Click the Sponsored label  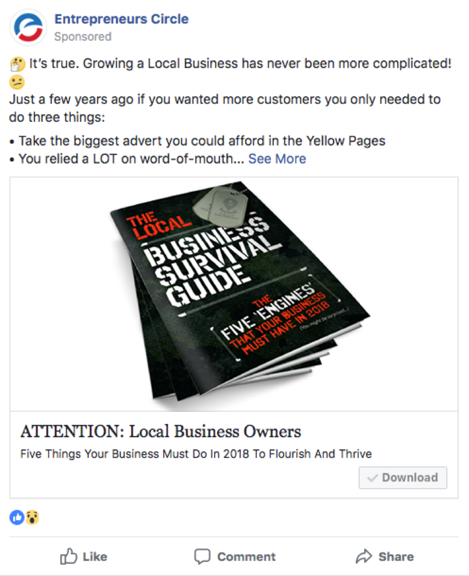(83, 37)
